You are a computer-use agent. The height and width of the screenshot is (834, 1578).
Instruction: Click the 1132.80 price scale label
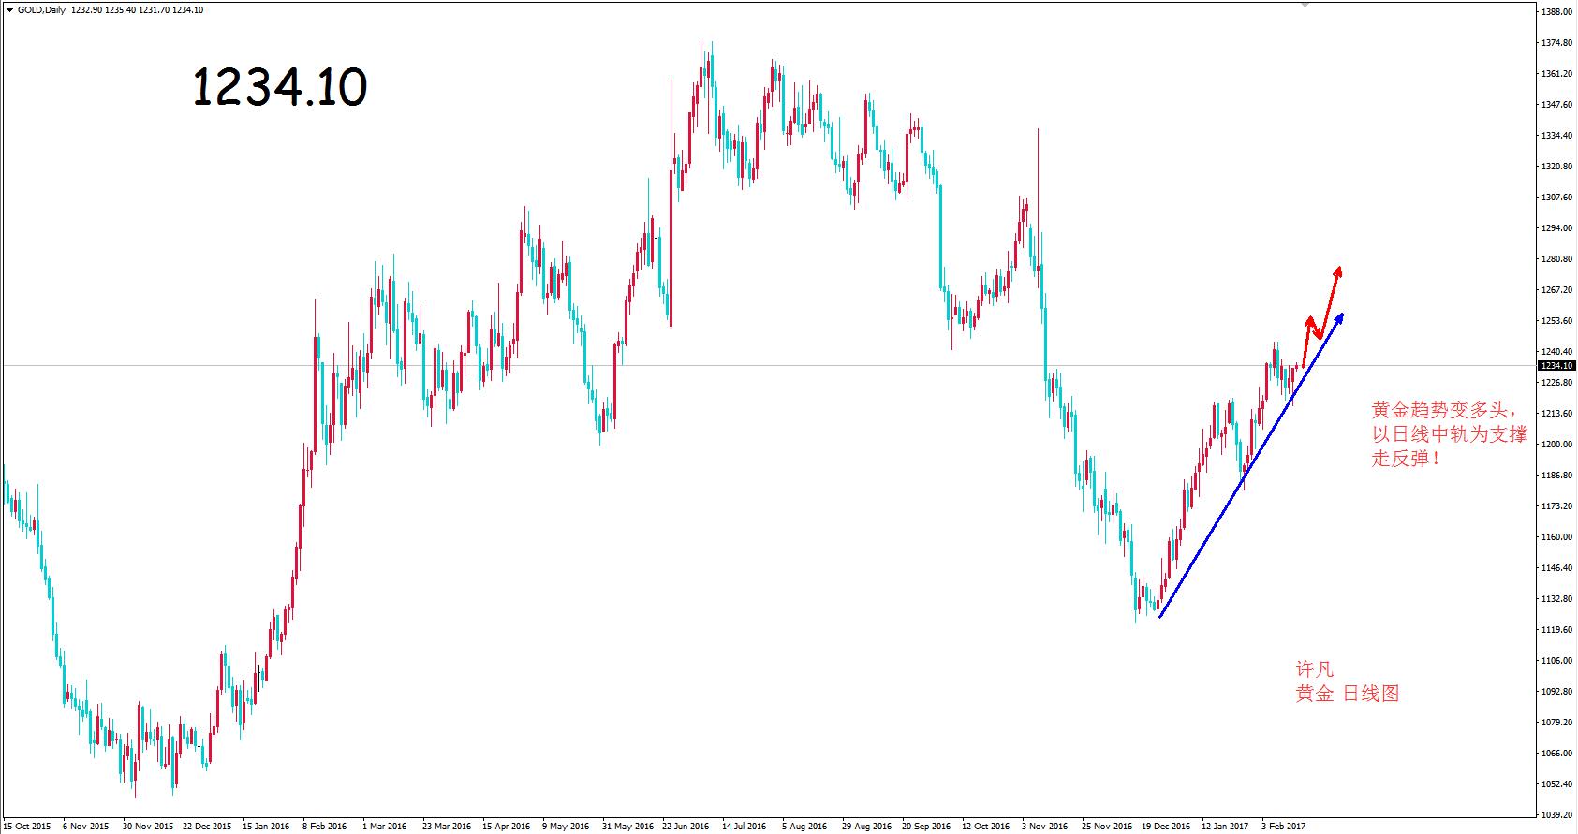[1556, 599]
